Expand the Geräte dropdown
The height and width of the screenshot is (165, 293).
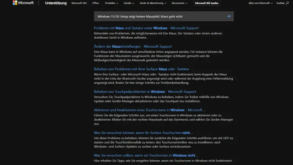129,3
